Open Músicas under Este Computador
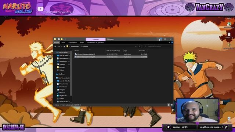 click(62, 93)
